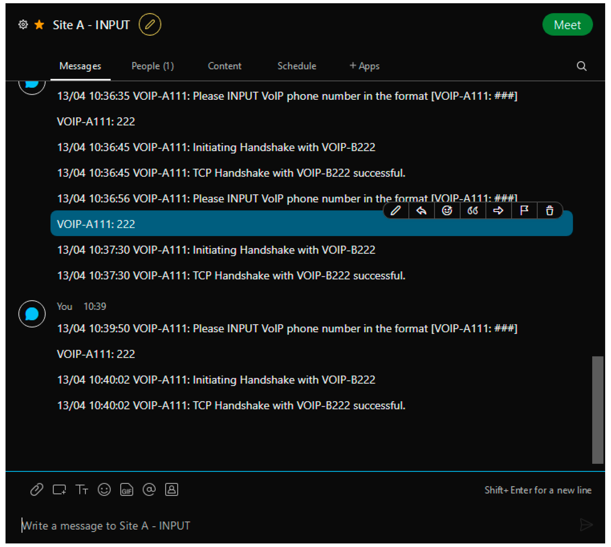Quote the selected message
The height and width of the screenshot is (547, 611).
coord(473,211)
